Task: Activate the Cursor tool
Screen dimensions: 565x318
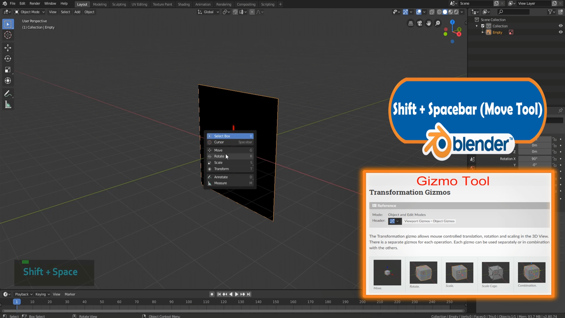Action: 8,35
